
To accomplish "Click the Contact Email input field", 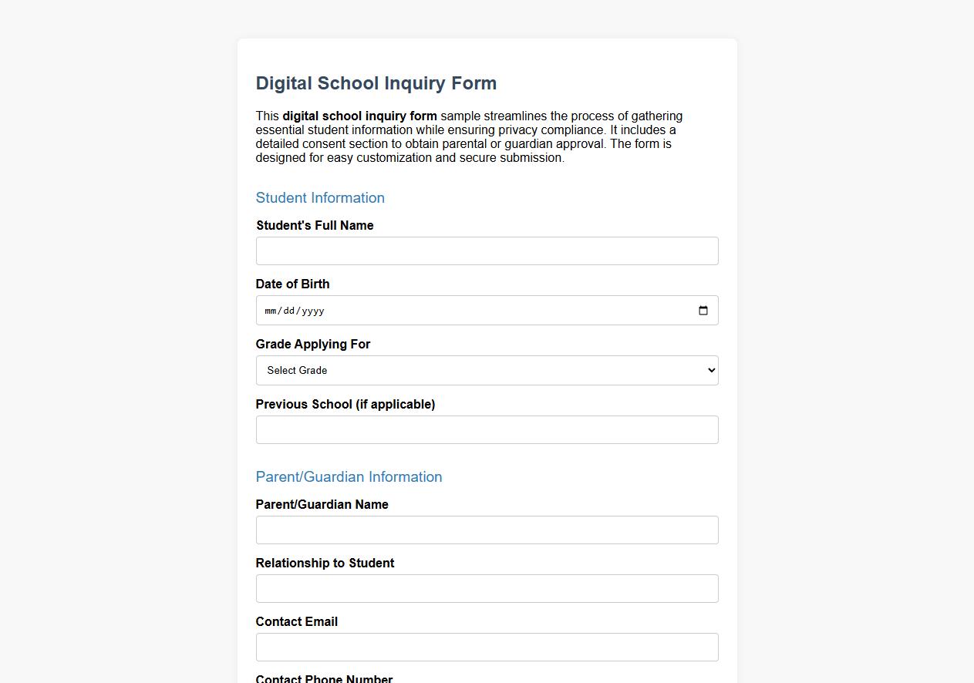I will (x=487, y=647).
